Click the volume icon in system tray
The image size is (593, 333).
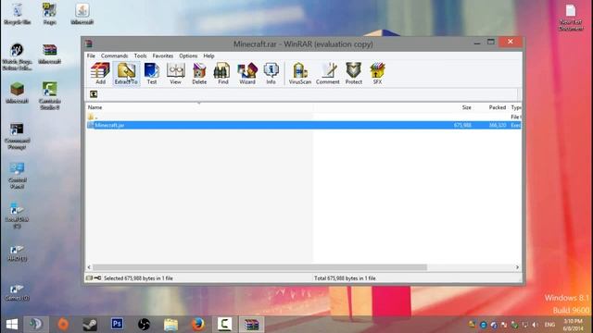point(536,325)
